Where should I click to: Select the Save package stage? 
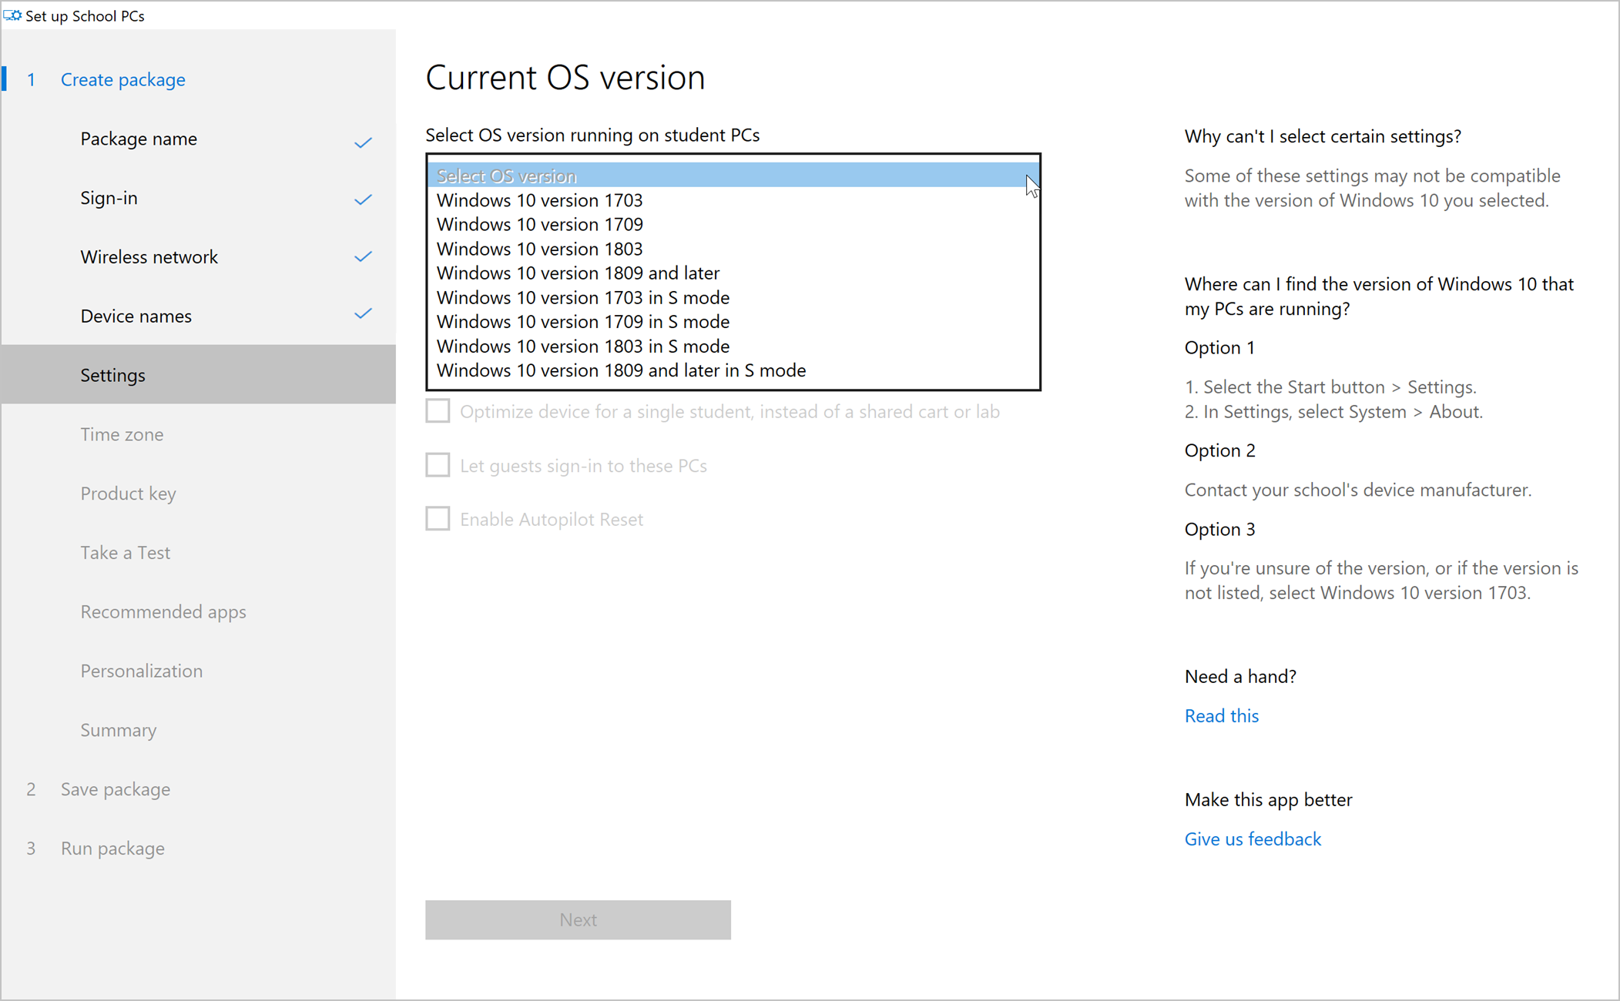(116, 789)
